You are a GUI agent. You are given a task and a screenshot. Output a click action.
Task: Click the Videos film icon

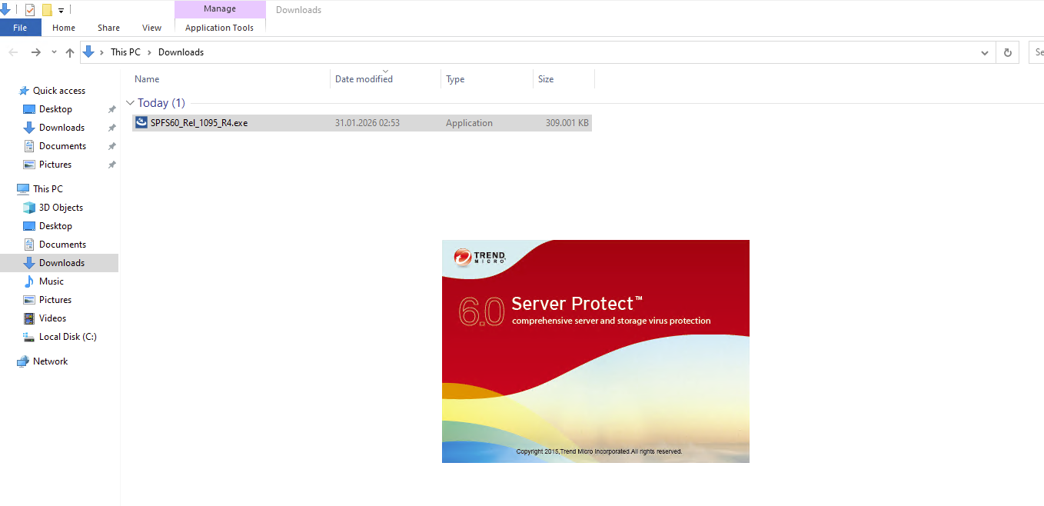(29, 318)
